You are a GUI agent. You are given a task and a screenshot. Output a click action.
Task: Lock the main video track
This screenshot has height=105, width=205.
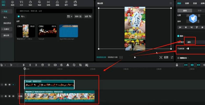coord(6,96)
